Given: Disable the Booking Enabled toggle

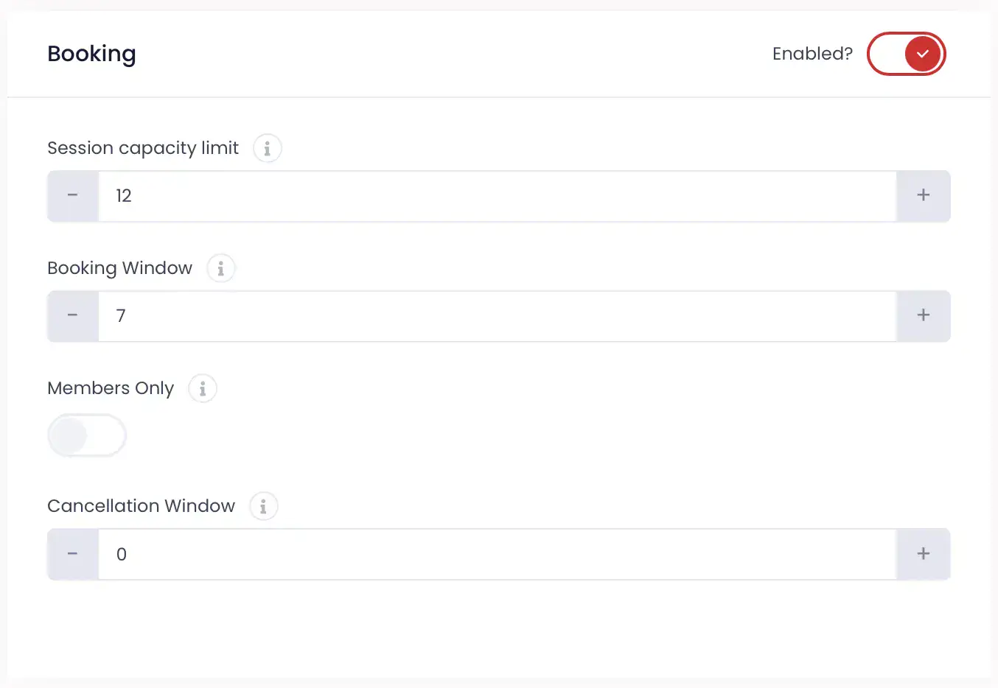Looking at the screenshot, I should [x=906, y=54].
